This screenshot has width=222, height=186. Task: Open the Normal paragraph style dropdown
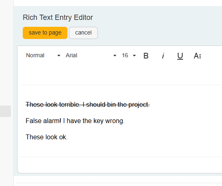[x=43, y=55]
